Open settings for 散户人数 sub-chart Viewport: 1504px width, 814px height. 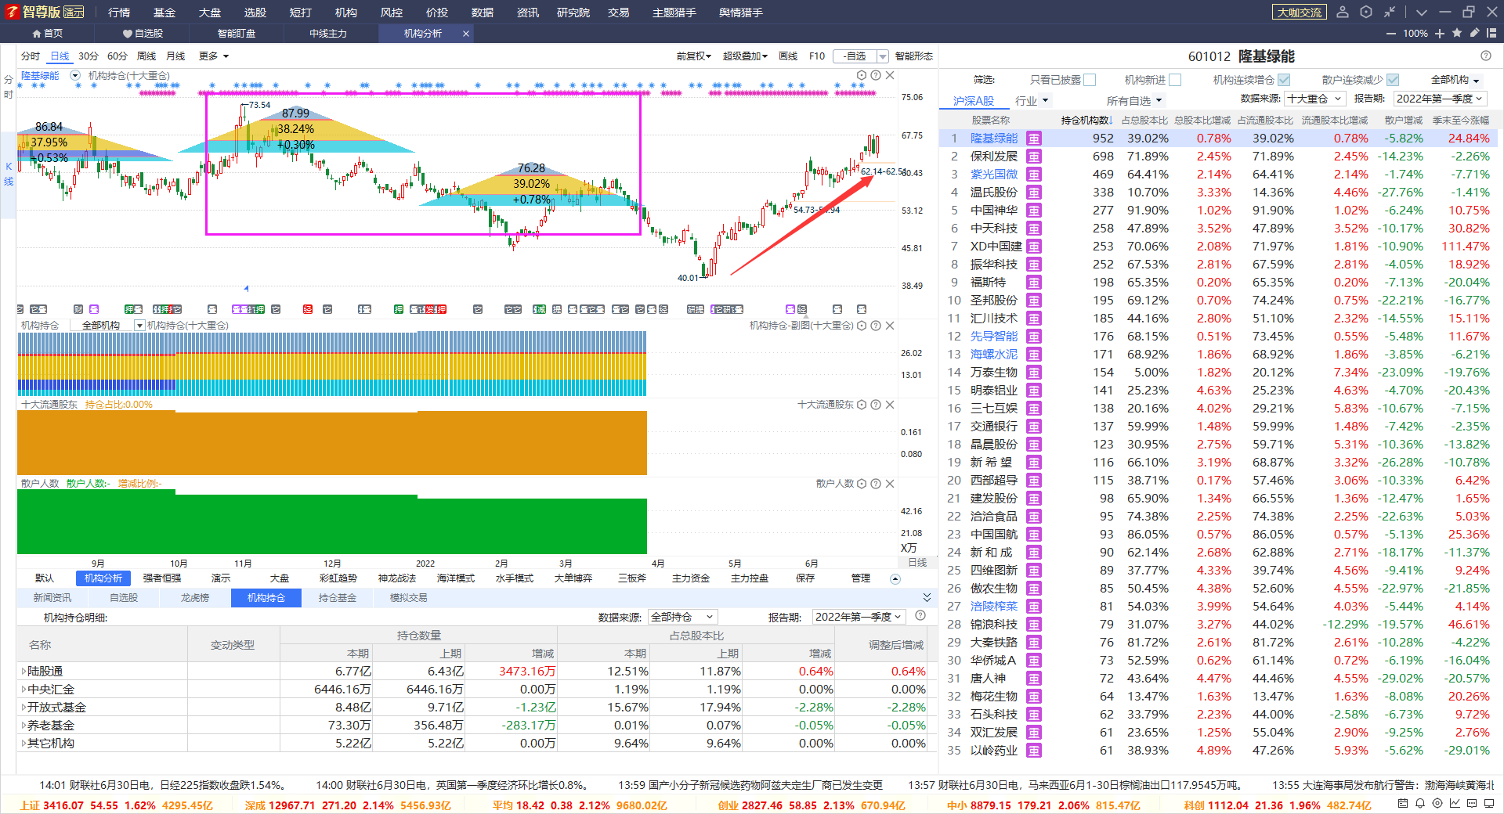862,484
